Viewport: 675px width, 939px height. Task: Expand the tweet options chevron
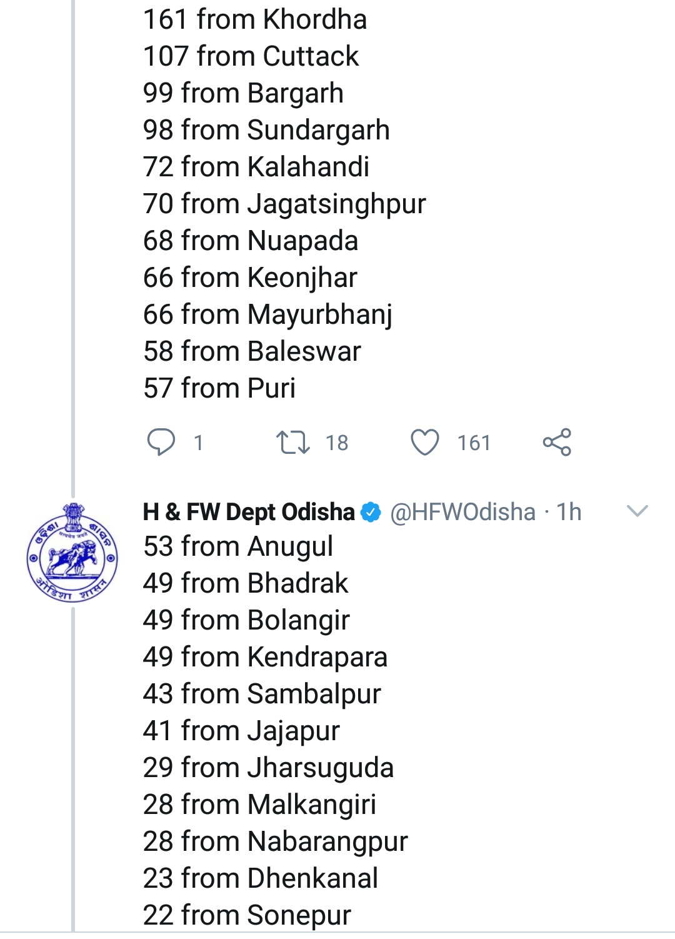(x=637, y=511)
